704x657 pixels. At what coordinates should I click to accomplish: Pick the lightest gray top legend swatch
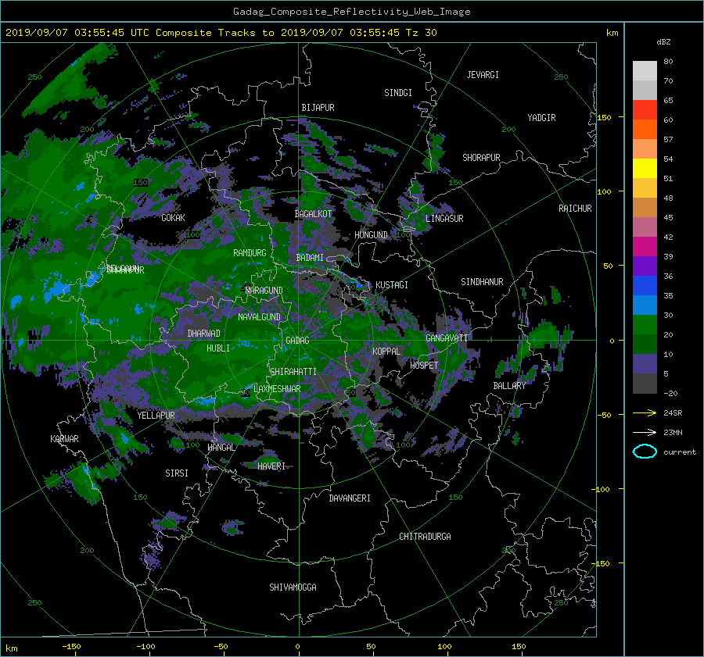(645, 70)
